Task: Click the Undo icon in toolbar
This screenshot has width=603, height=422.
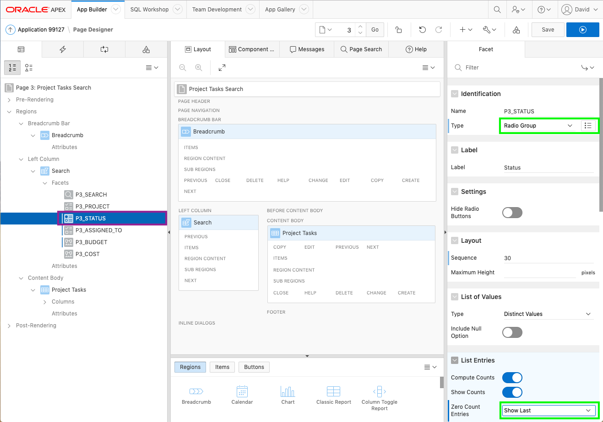Action: (x=422, y=30)
